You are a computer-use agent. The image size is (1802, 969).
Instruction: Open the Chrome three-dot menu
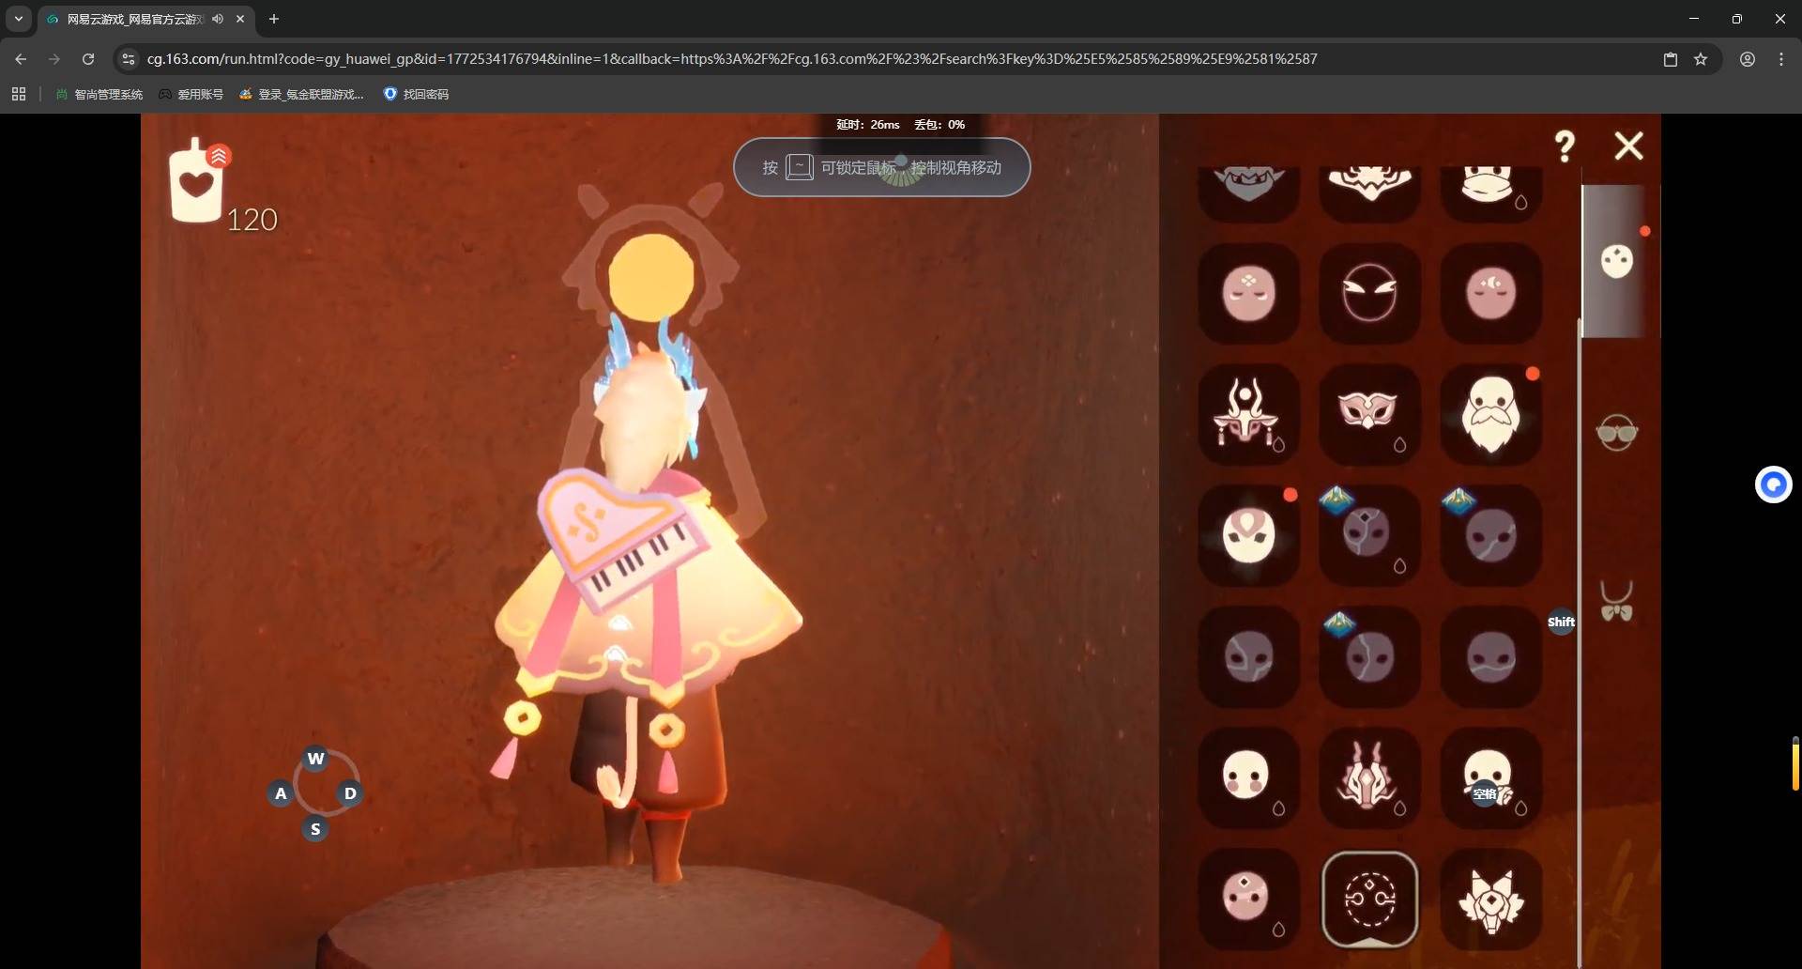pos(1781,59)
